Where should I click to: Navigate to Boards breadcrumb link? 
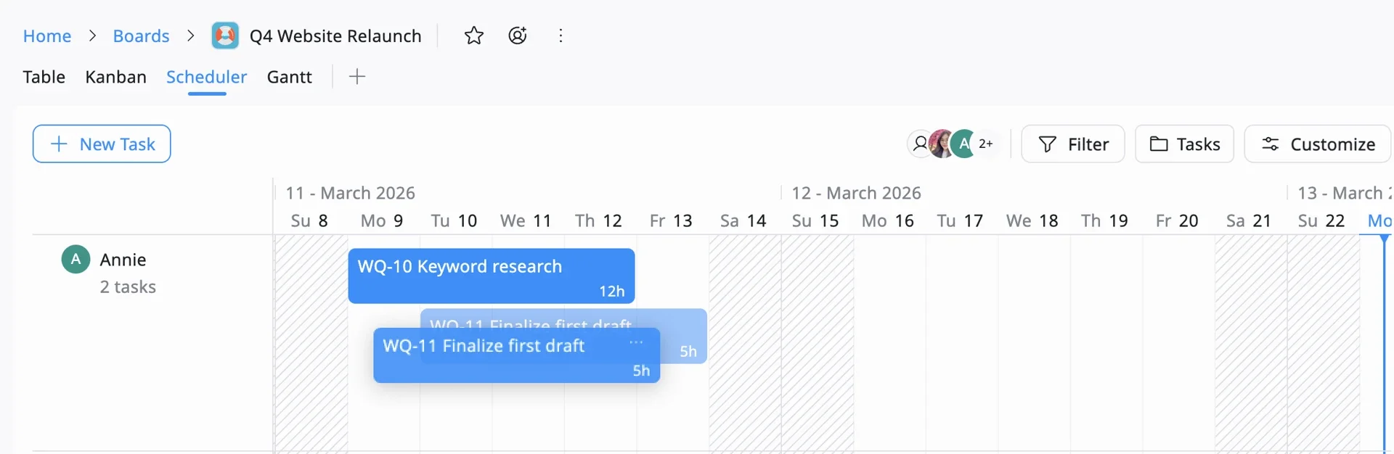pyautogui.click(x=141, y=36)
